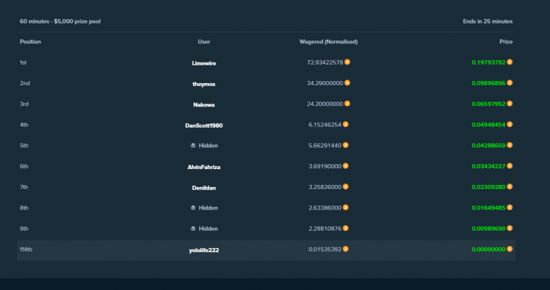The image size is (550, 290).
Task: Click the 6th position cell
Action: (24, 166)
